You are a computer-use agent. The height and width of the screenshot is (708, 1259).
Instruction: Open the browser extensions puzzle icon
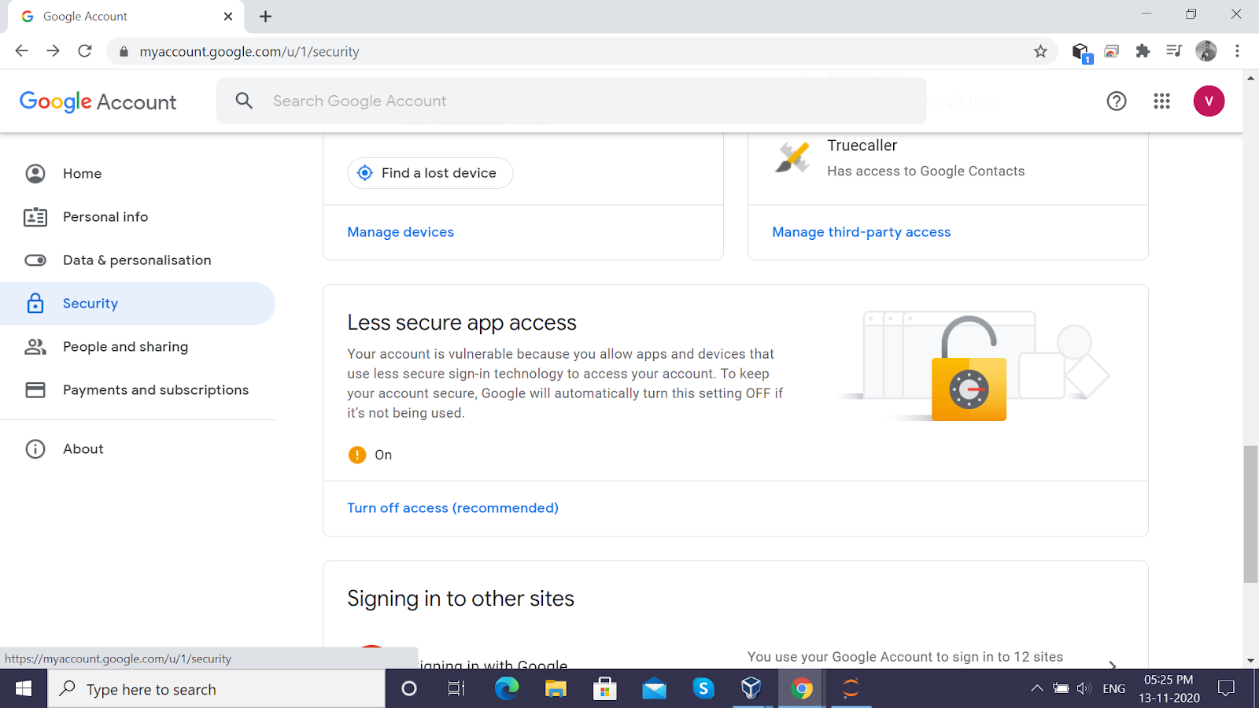(1143, 50)
